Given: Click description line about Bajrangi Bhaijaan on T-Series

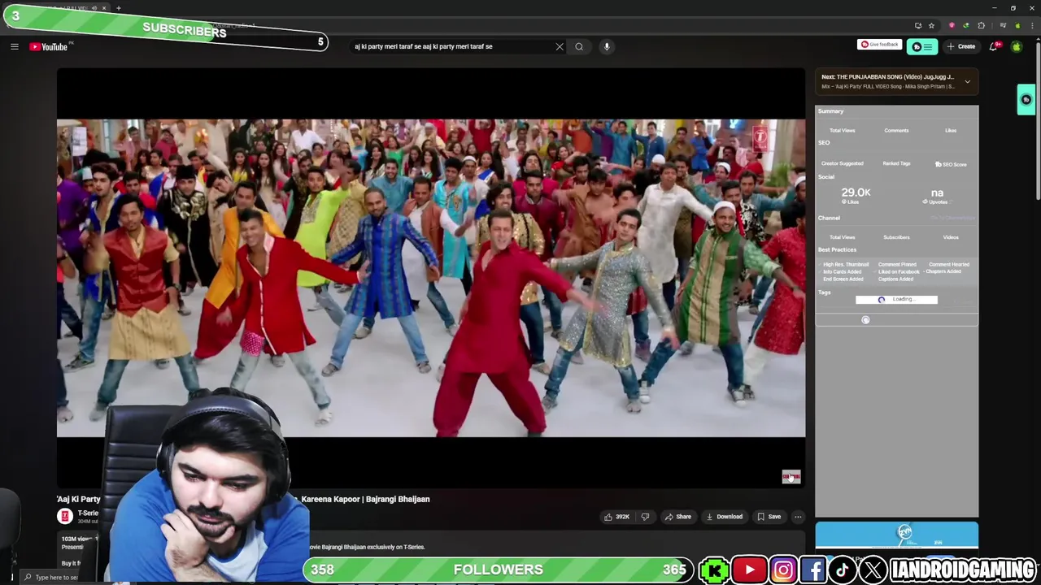Looking at the screenshot, I should 366,547.
